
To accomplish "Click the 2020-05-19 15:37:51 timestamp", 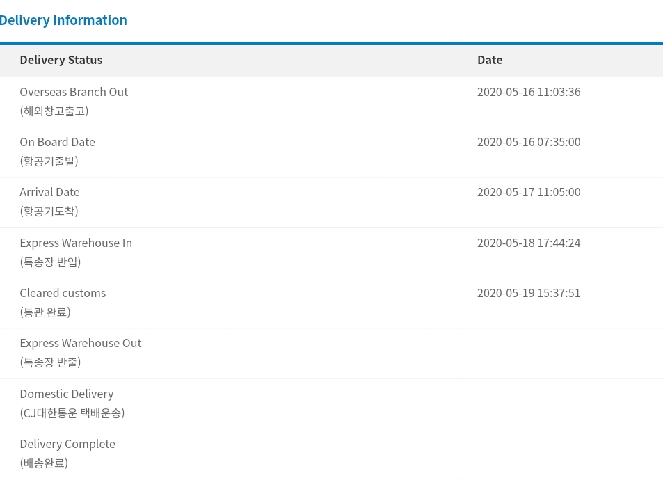I will pyautogui.click(x=529, y=293).
